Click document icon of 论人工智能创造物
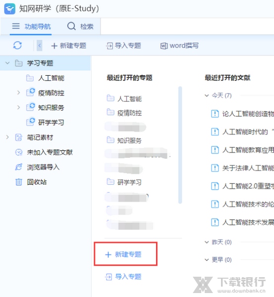This screenshot has height=297, width=274. 215,114
